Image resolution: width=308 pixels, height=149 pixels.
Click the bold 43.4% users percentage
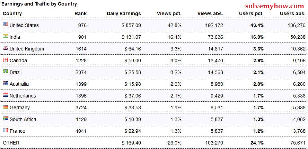pyautogui.click(x=257, y=25)
